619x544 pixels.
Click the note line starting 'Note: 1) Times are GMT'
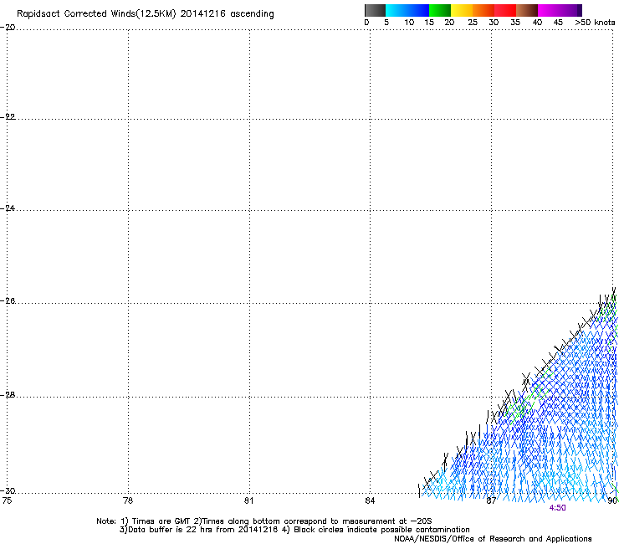tap(263, 521)
